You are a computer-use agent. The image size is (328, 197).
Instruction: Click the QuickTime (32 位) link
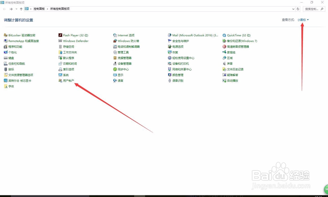tap(239, 35)
